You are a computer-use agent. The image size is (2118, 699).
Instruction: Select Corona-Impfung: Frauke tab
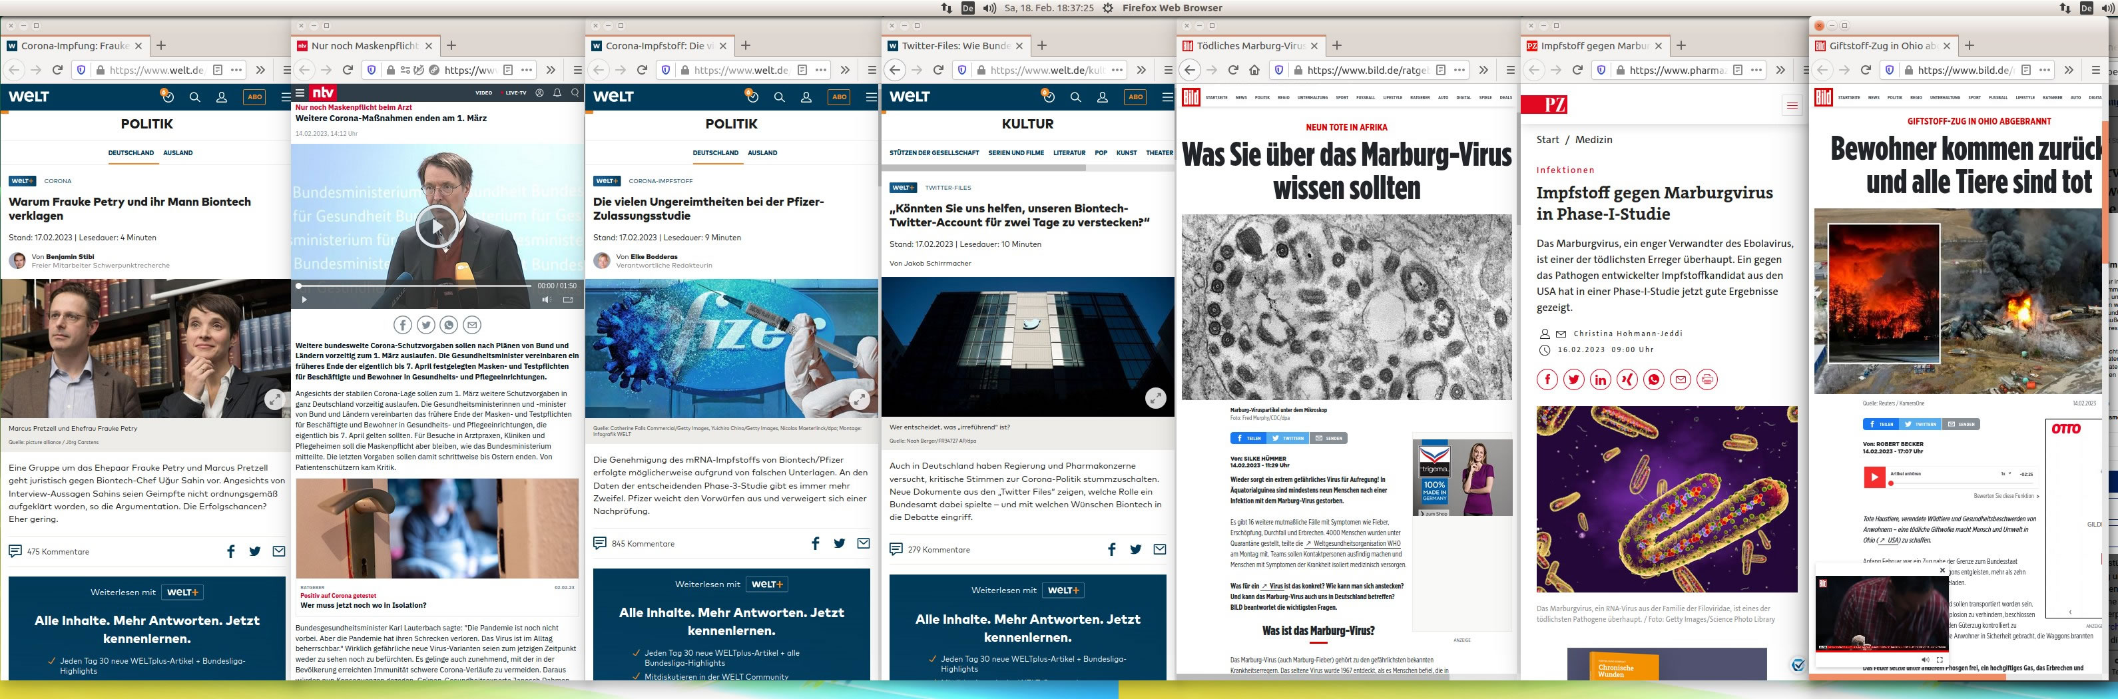(x=75, y=46)
